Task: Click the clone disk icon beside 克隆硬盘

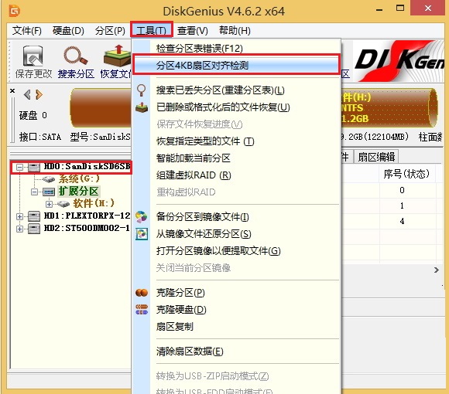Action: point(142,310)
